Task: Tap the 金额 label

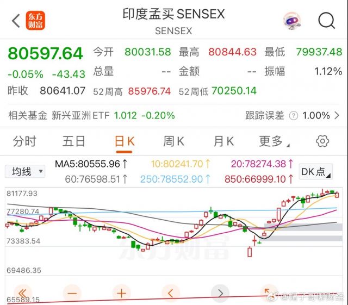Action: coord(189,71)
